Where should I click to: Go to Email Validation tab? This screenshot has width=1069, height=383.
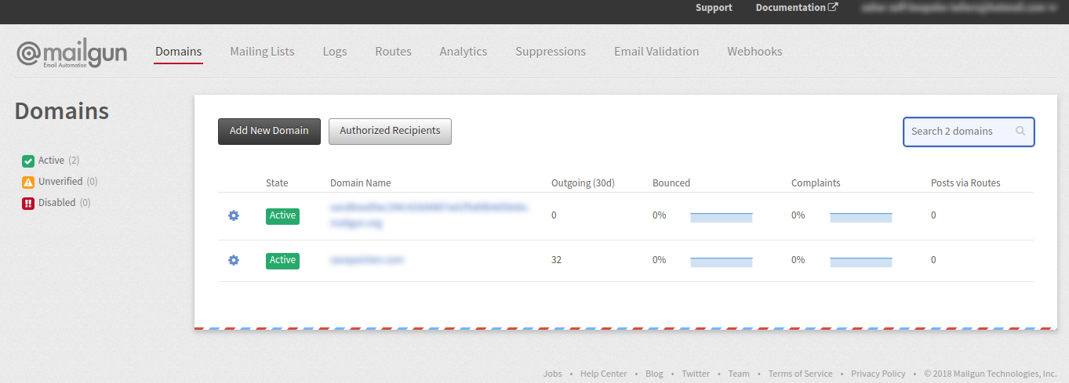point(656,52)
